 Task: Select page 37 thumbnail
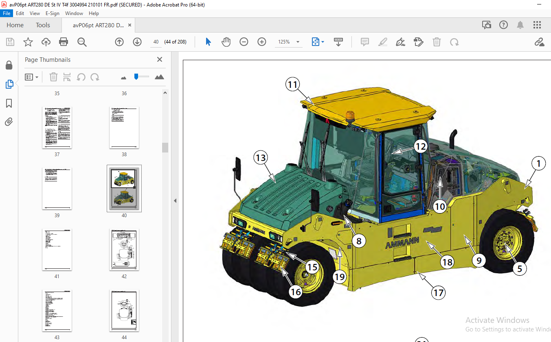[57, 128]
